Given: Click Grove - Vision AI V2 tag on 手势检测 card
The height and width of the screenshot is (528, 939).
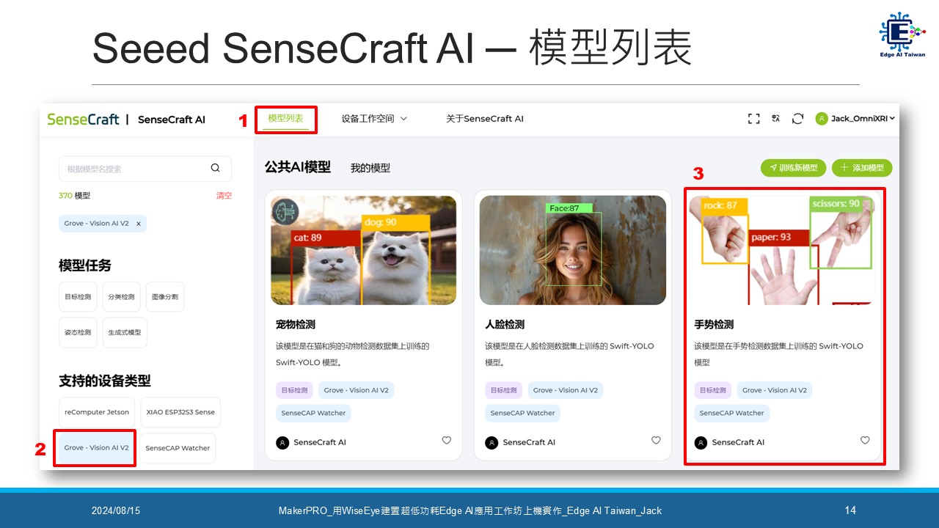Looking at the screenshot, I should [774, 390].
